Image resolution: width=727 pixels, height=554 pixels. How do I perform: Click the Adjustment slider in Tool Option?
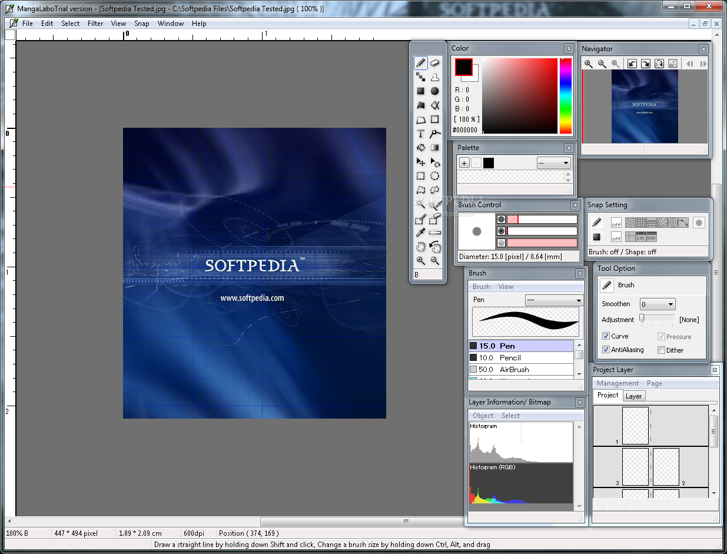[658, 319]
